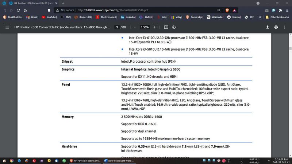Open the YouTube bookmark
This screenshot has width=292, height=164.
[49, 17]
